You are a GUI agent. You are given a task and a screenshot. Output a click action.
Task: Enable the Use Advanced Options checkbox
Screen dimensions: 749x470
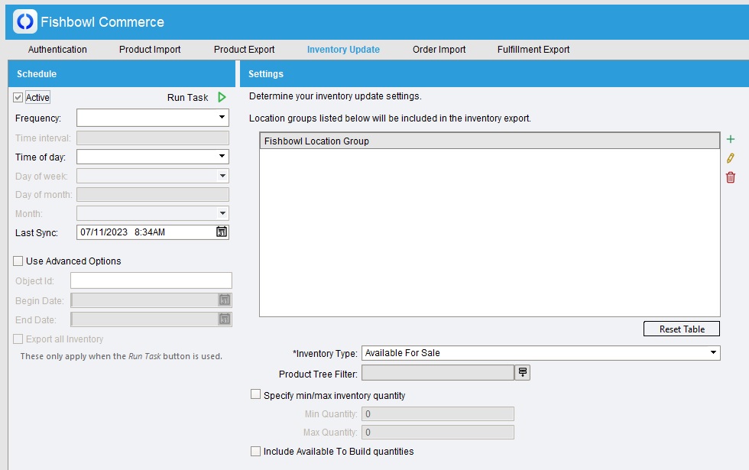[x=18, y=261]
